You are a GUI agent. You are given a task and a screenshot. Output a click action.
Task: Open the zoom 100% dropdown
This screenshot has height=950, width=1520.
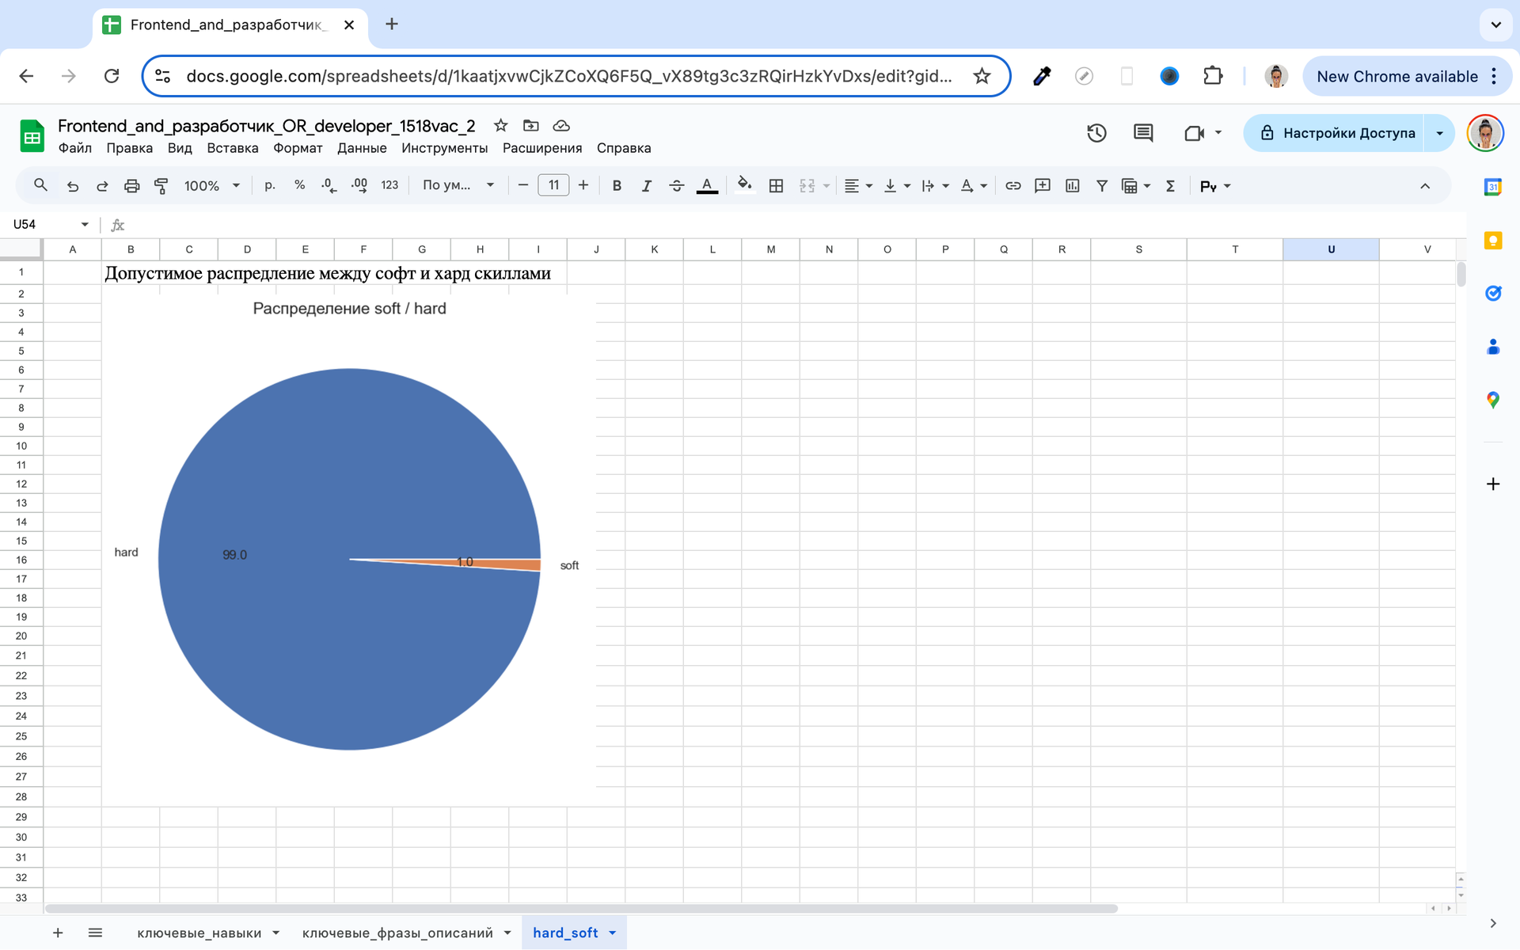pos(211,186)
